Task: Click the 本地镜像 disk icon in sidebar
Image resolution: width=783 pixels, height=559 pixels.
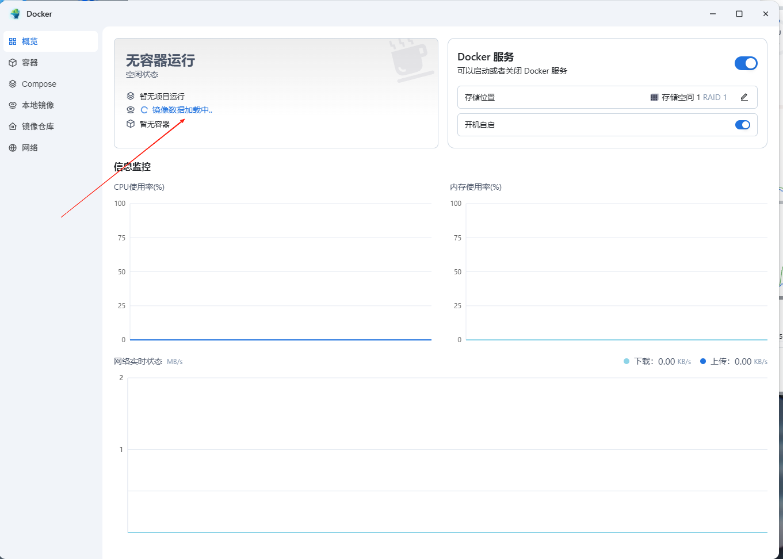Action: pyautogui.click(x=13, y=105)
